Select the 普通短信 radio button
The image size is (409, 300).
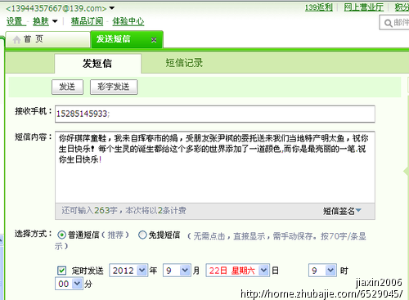[x=61, y=235]
